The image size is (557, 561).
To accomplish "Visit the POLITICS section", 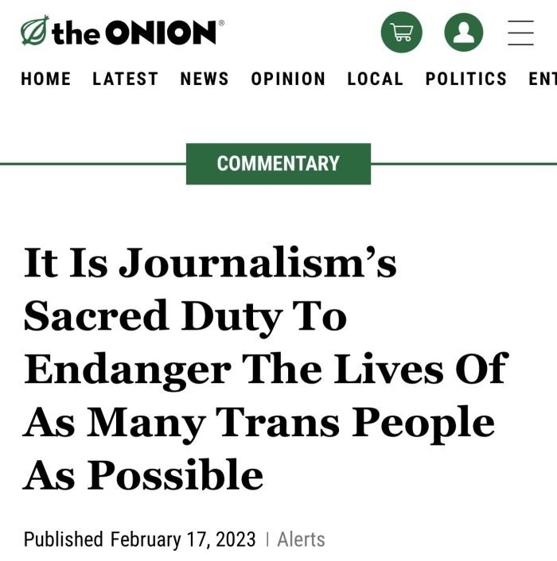I will pos(466,79).
